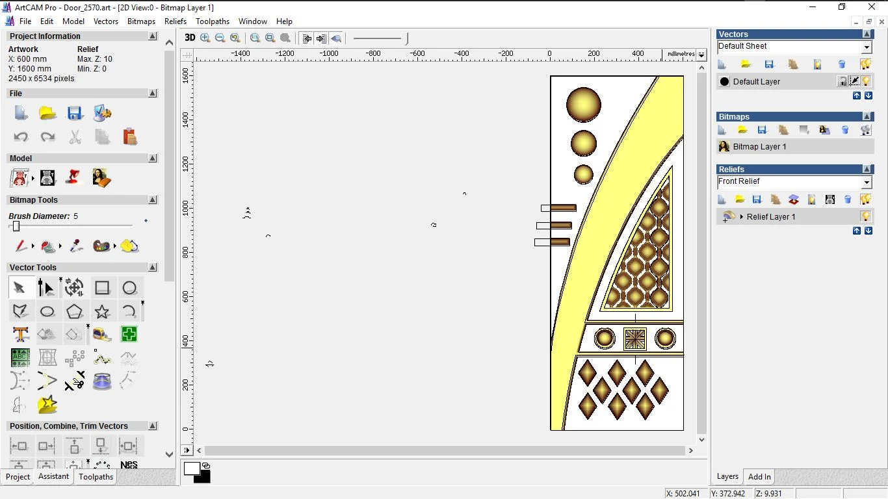
Task: Click the Zoom In magnifier in toolbar
Action: pyautogui.click(x=205, y=38)
